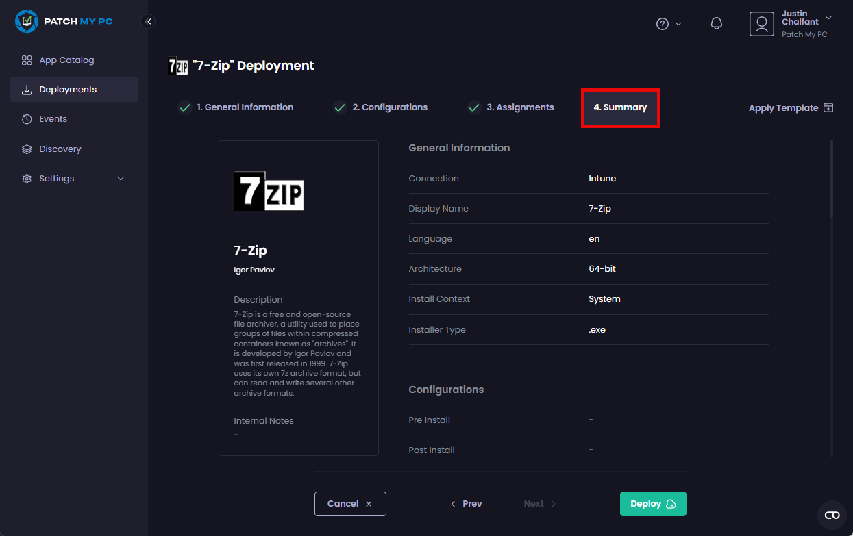Expand the help menu dropdown arrow
Screen dimensions: 853x536
tap(679, 24)
